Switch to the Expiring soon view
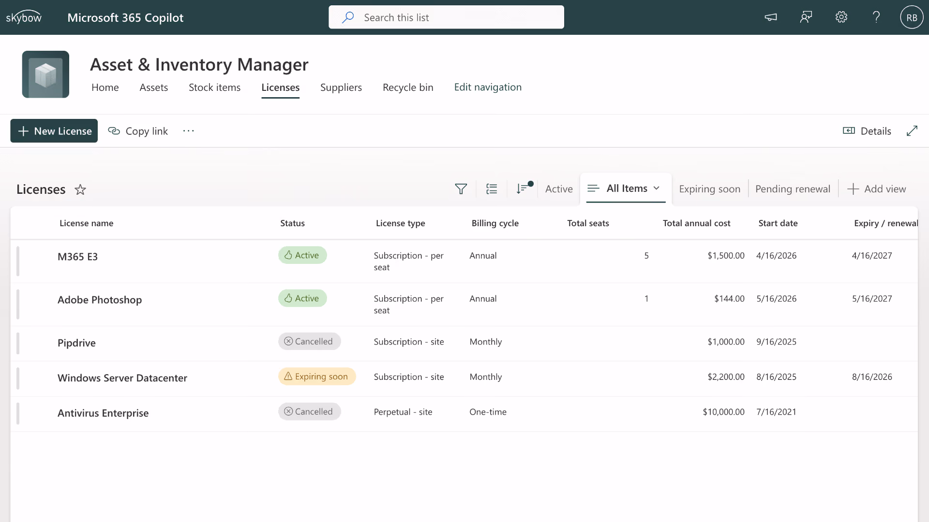The width and height of the screenshot is (929, 522). pyautogui.click(x=710, y=189)
